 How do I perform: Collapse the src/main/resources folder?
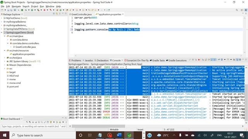point(5,51)
